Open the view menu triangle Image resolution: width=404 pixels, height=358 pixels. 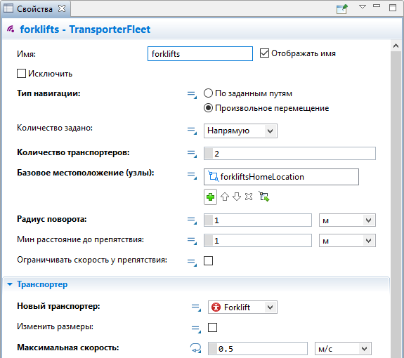pos(363,7)
